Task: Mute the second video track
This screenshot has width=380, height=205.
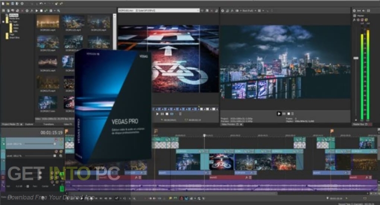Action: 56,152
